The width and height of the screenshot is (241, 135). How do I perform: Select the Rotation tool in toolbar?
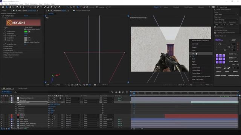(27, 7)
